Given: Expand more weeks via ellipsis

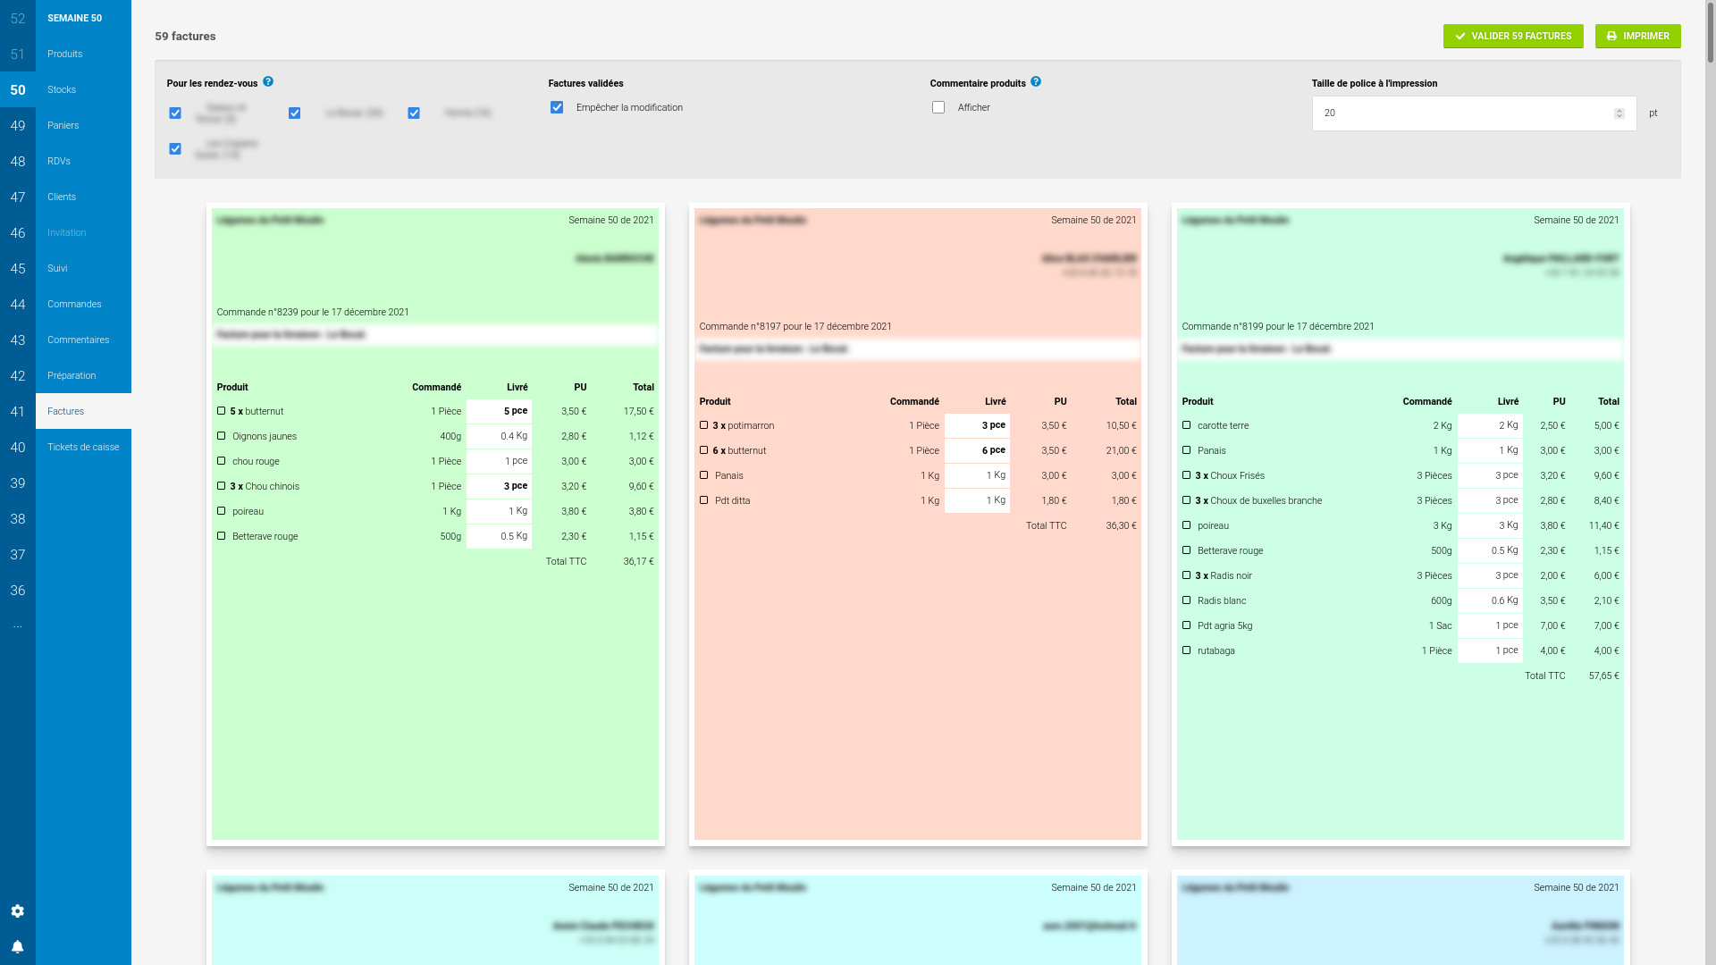Looking at the screenshot, I should 17,626.
